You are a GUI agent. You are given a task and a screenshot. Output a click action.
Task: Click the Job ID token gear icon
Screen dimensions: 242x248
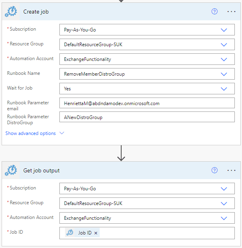(x=70, y=232)
